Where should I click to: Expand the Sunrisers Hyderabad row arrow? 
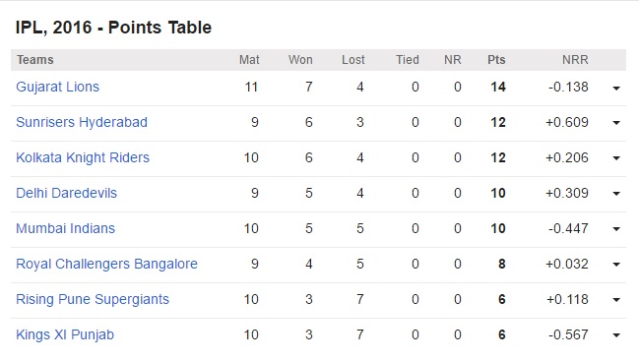tap(616, 123)
